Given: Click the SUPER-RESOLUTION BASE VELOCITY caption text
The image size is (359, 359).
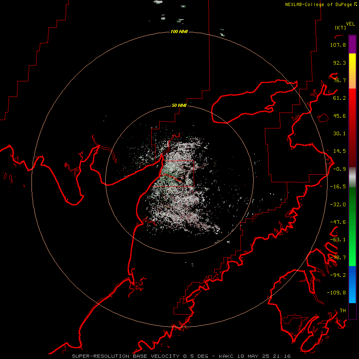Looking at the screenshot, I should pos(126,356).
